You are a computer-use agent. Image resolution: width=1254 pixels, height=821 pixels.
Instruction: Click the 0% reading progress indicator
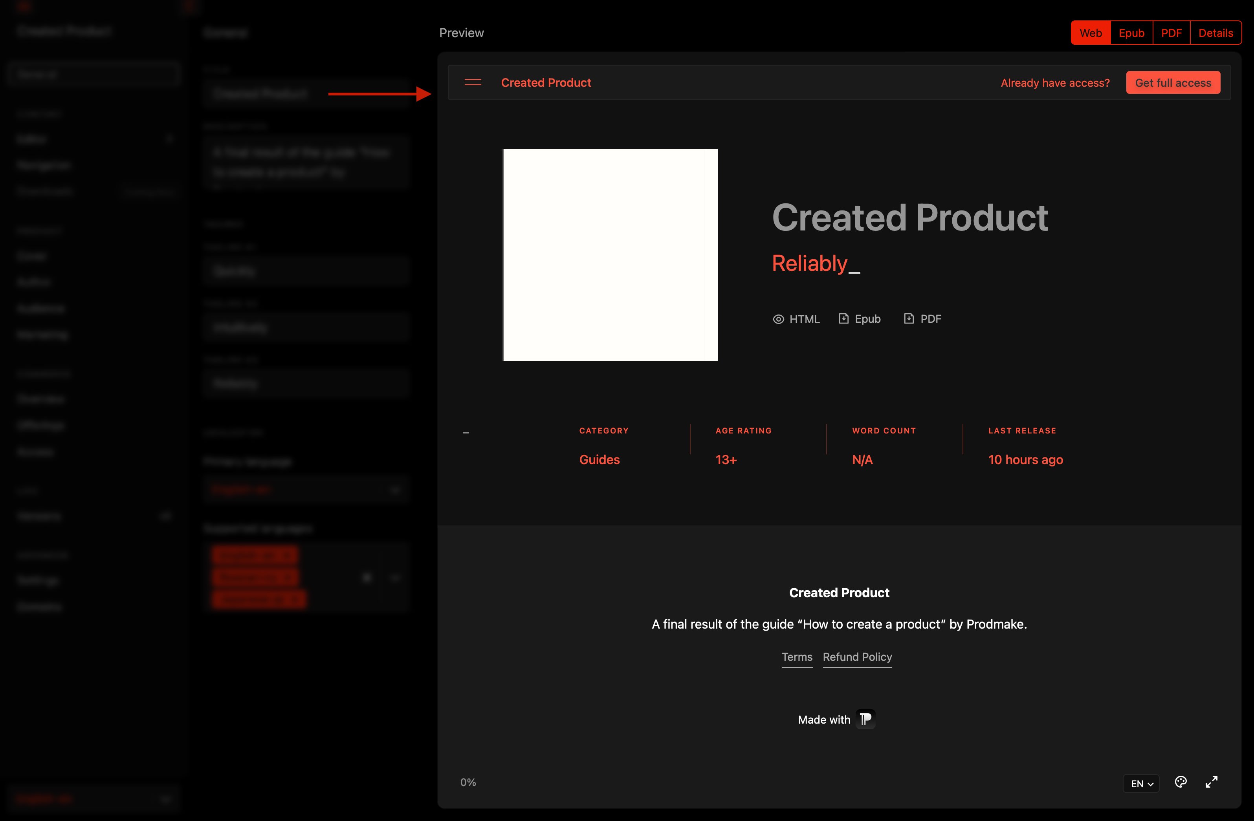click(468, 783)
